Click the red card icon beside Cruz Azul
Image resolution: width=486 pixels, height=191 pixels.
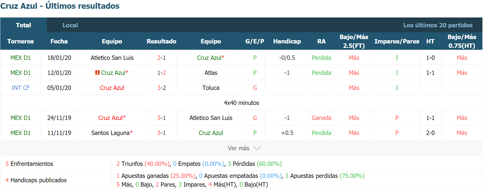coord(97,73)
